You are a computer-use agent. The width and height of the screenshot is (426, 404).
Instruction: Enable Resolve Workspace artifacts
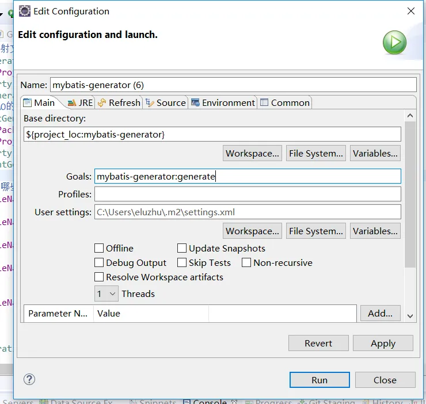[100, 277]
